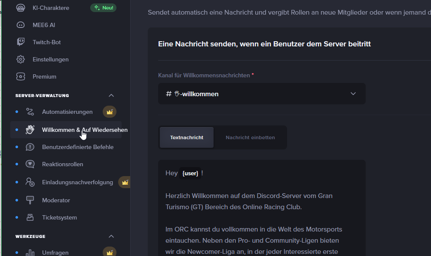Click crown badge next to Einladungsnachverfolgung
The image size is (431, 256).
click(x=125, y=182)
